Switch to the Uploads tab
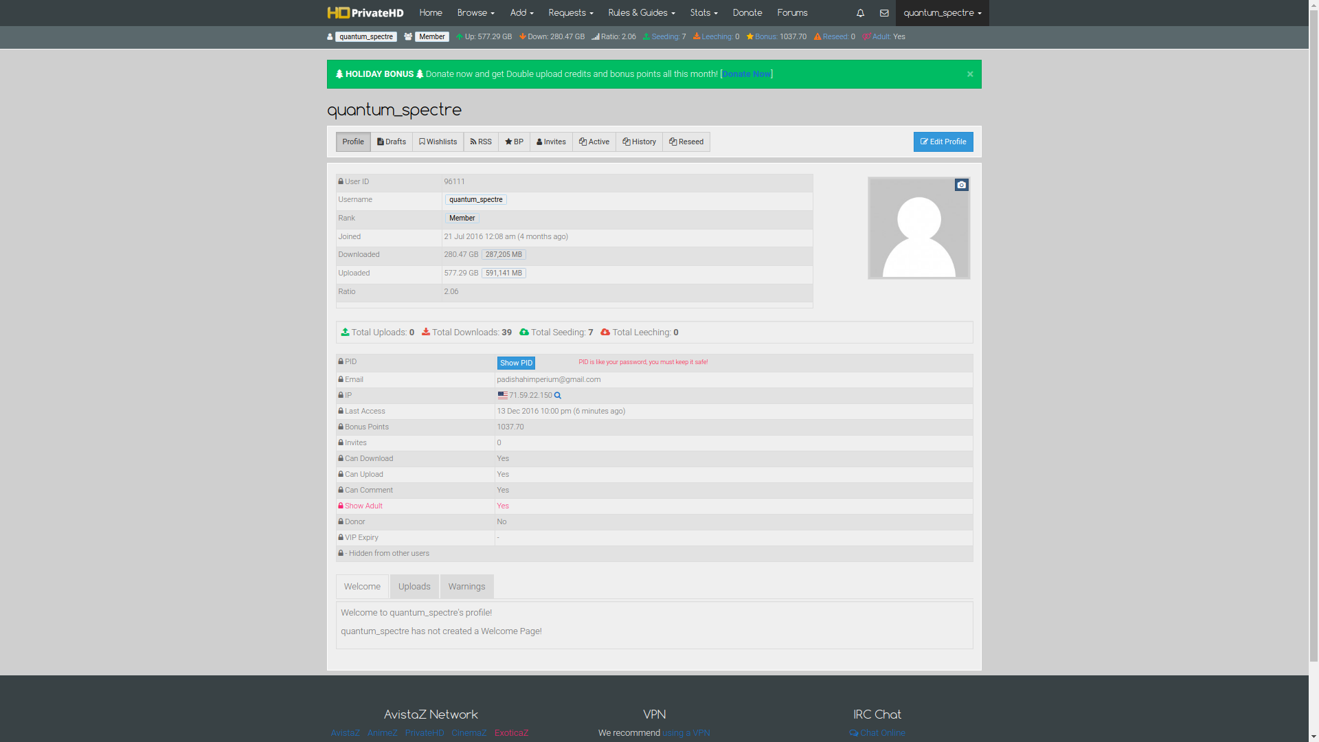The height and width of the screenshot is (742, 1319). pyautogui.click(x=414, y=587)
